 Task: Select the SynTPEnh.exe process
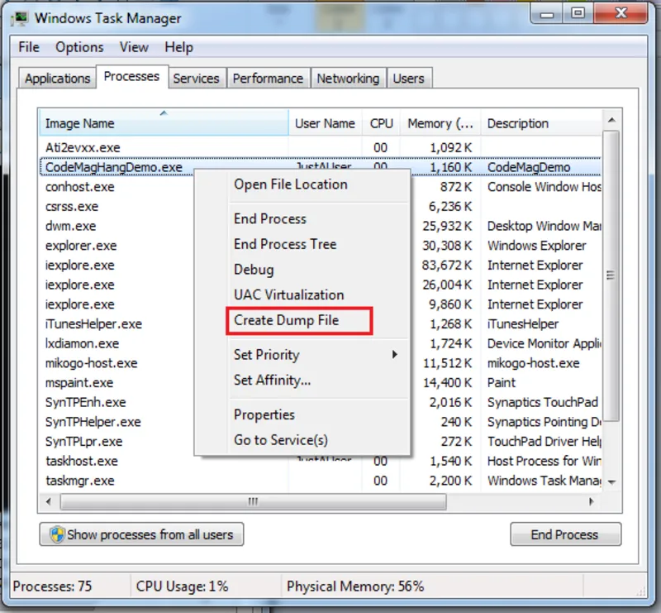click(86, 402)
